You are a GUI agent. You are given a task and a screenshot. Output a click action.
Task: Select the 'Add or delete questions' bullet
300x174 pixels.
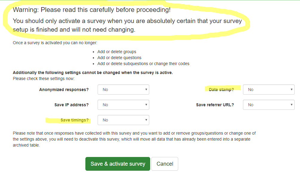tap(119, 58)
